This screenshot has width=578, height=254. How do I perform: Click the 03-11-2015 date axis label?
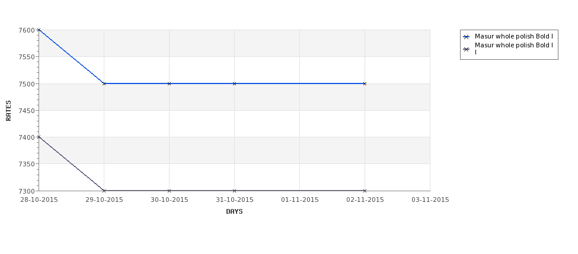430,200
